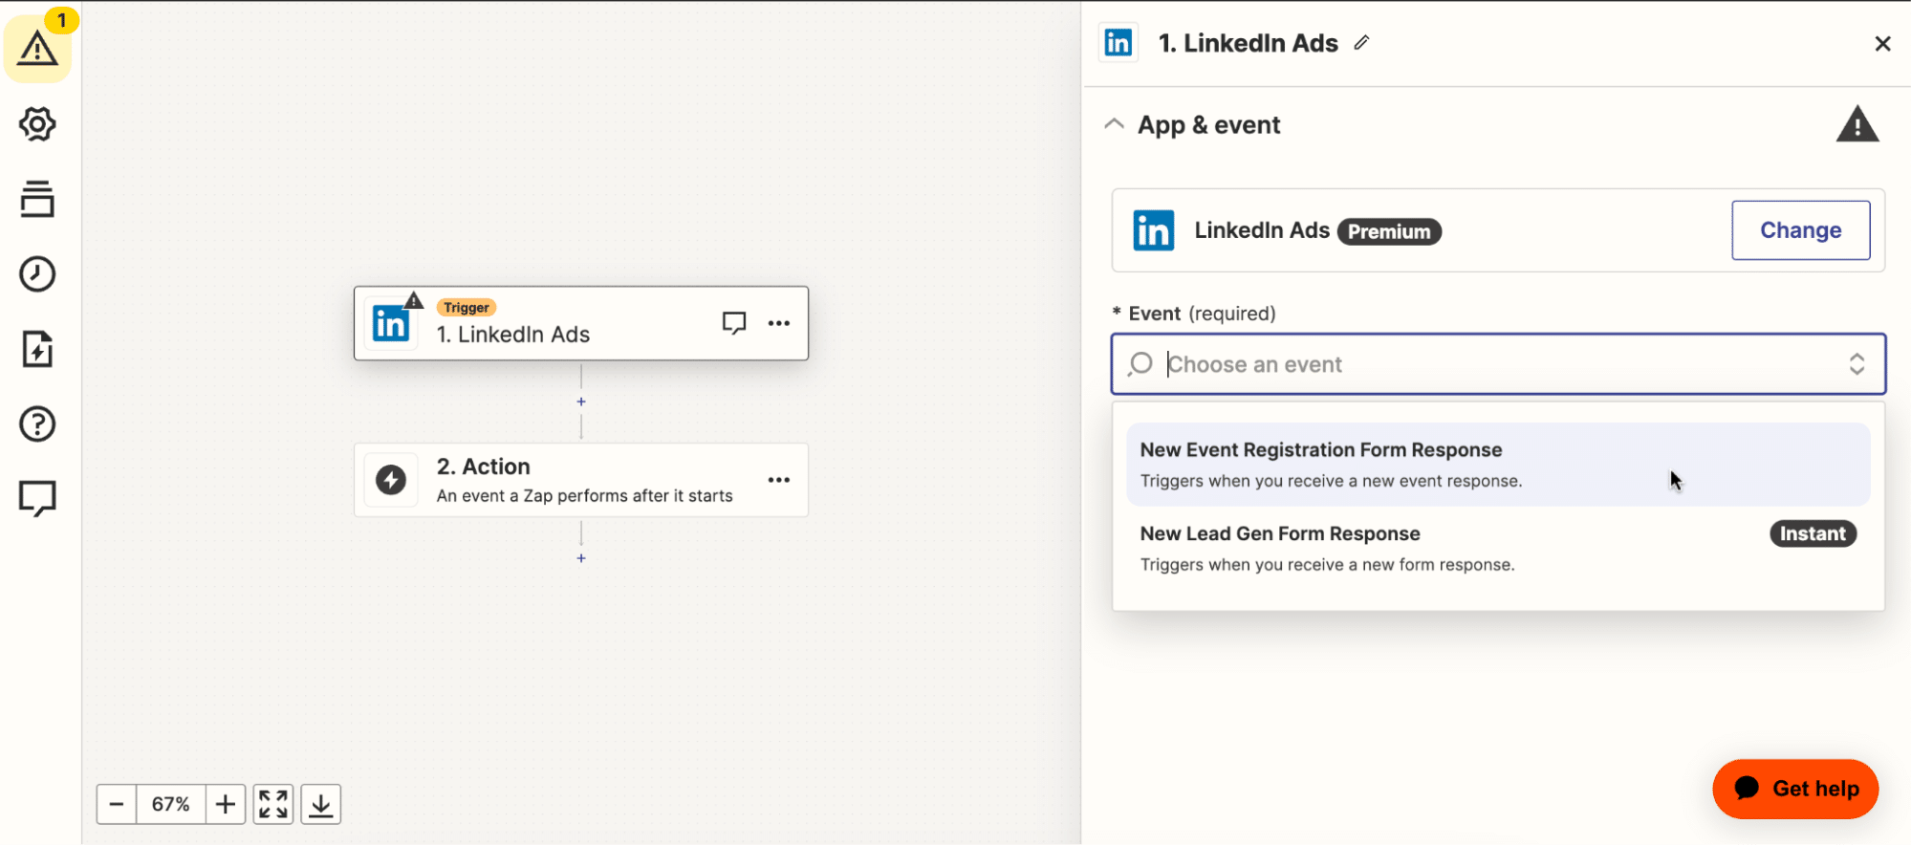Click the Premium badge
The image size is (1911, 846).
click(1389, 231)
